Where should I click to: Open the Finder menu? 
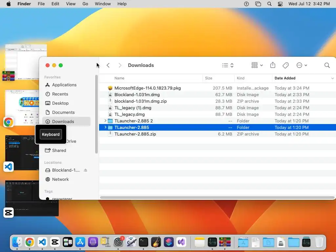coord(24,4)
